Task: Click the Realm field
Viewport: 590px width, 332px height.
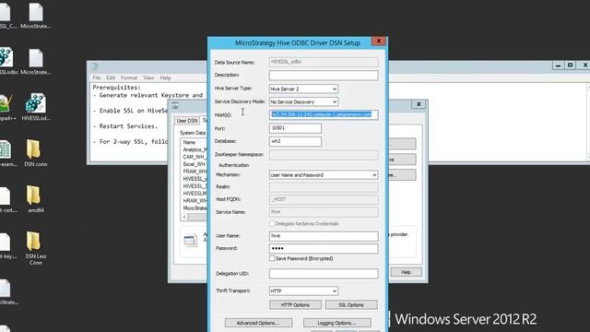Action: tap(324, 187)
